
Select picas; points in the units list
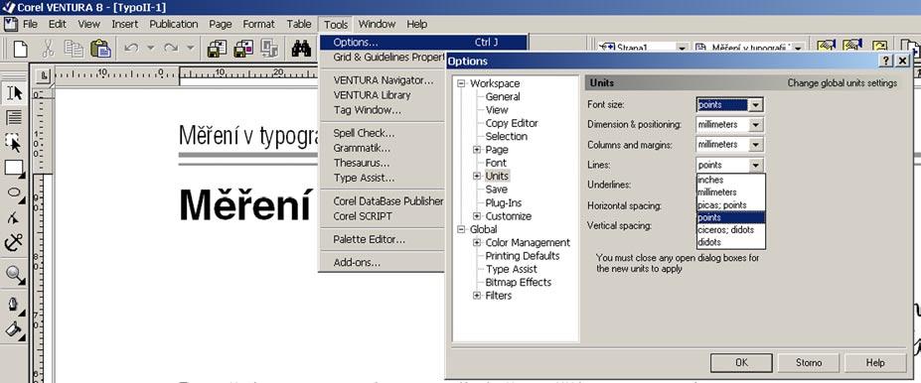[x=731, y=204]
